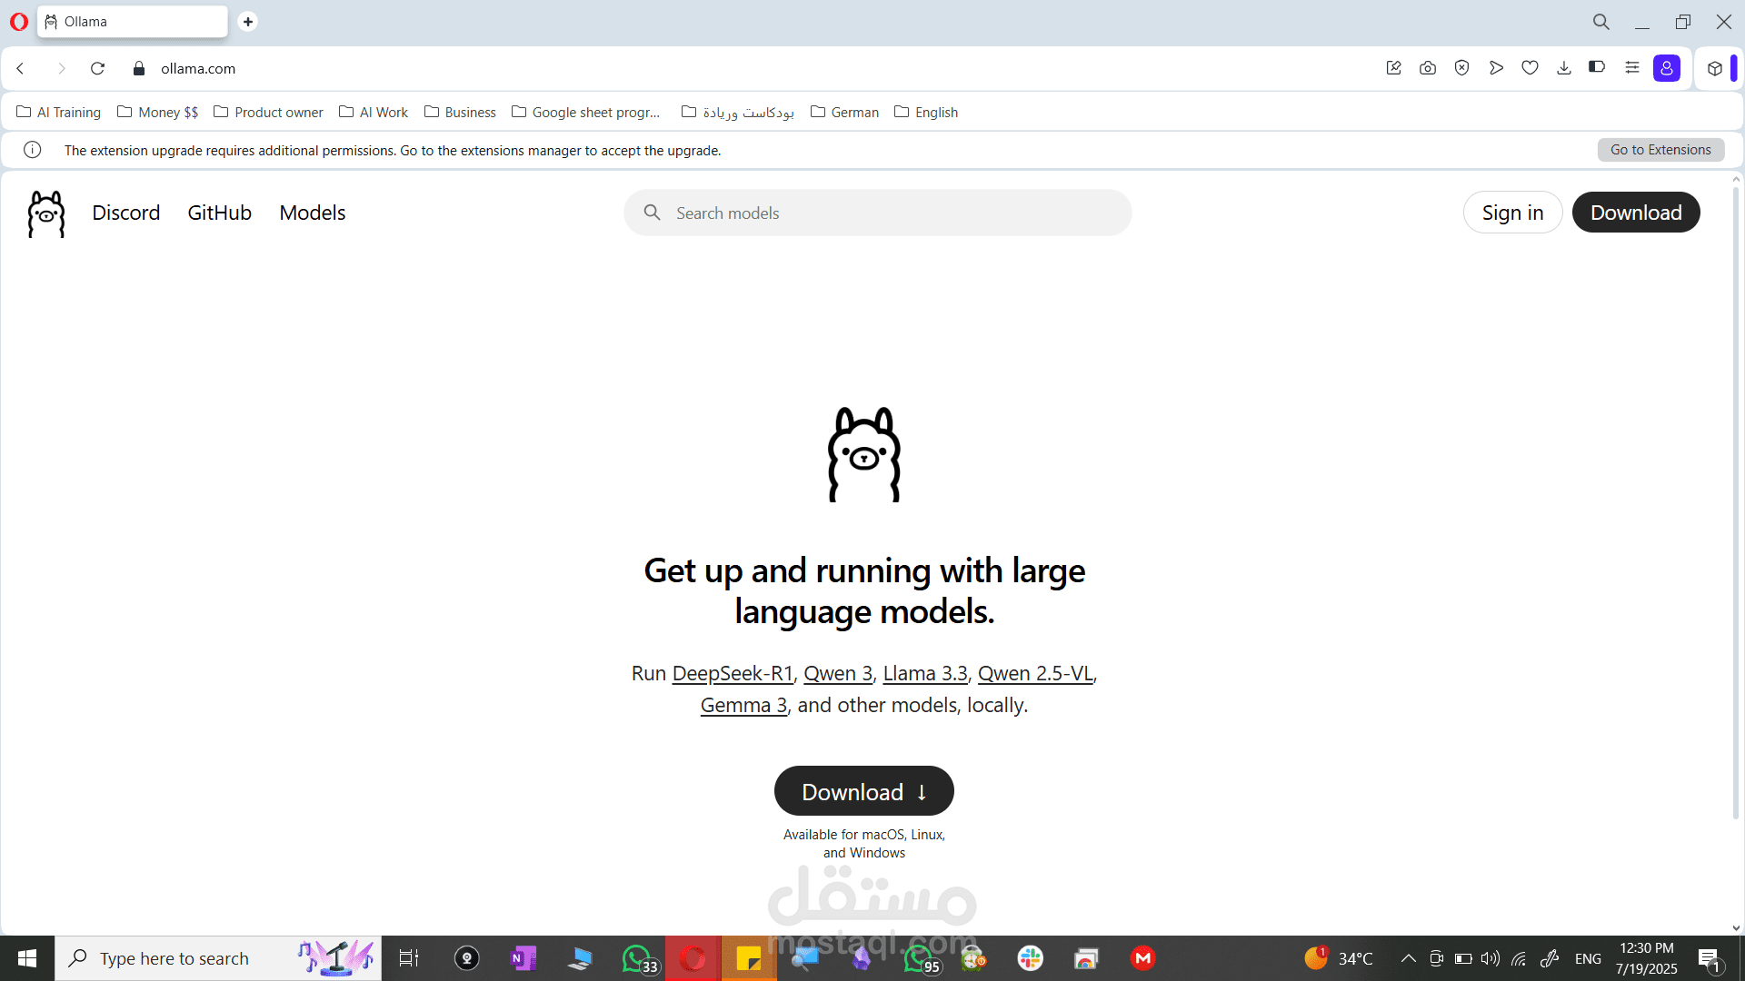Screen dimensions: 1745x981
Task: Open the Opera pinboard icon in address bar
Action: click(x=1393, y=68)
